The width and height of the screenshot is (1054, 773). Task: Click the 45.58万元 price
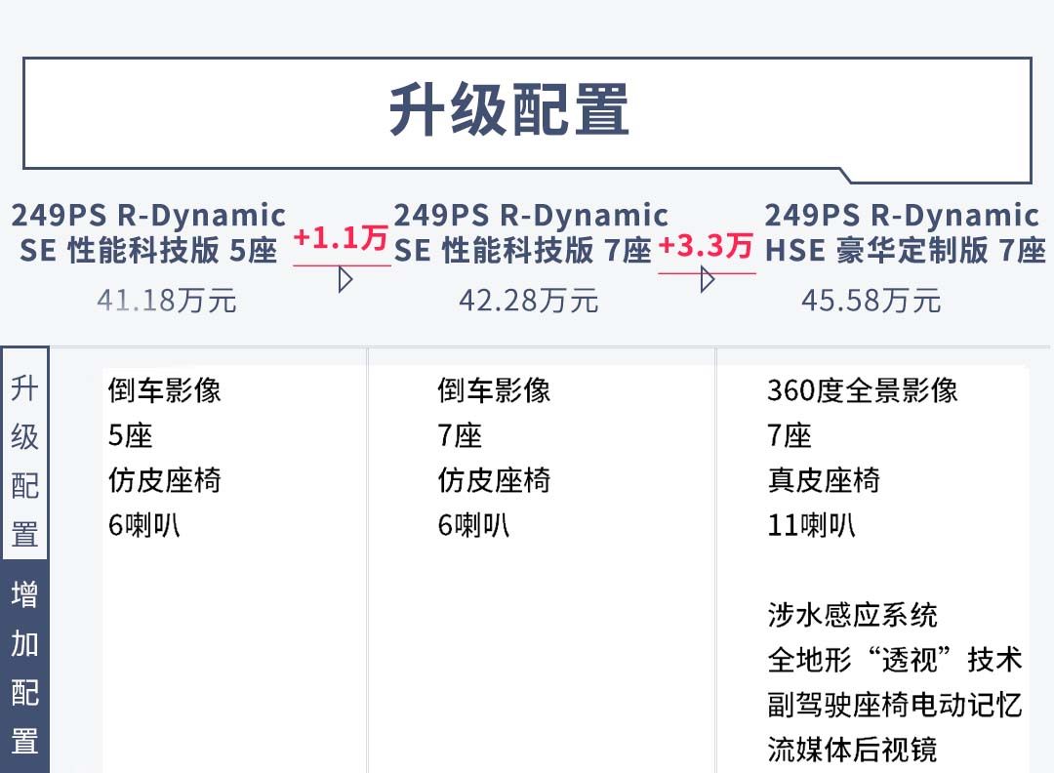(871, 300)
